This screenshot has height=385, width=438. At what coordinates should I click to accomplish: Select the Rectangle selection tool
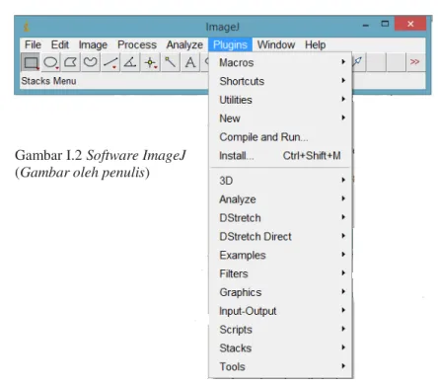pyautogui.click(x=31, y=62)
